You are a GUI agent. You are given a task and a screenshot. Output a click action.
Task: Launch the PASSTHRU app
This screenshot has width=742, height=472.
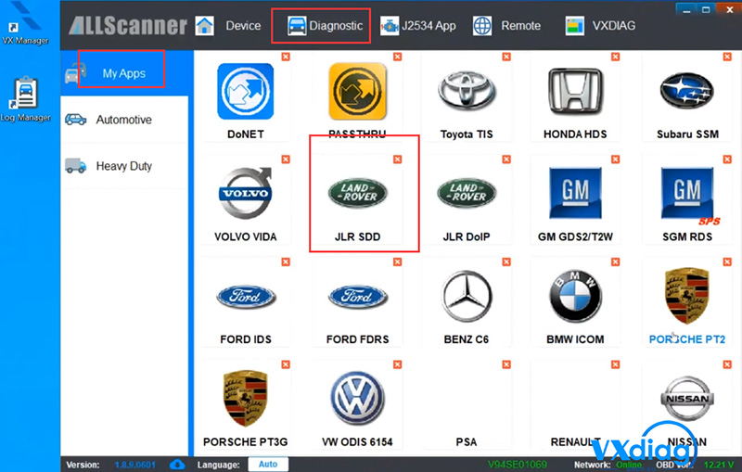[357, 91]
